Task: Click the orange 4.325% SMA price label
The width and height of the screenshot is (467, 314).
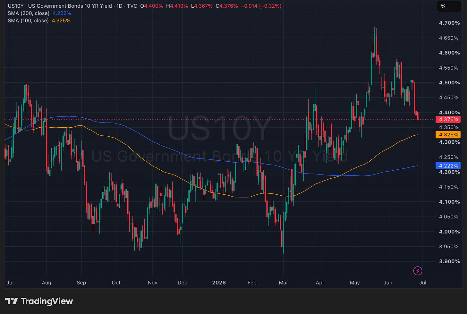Action: pos(448,135)
